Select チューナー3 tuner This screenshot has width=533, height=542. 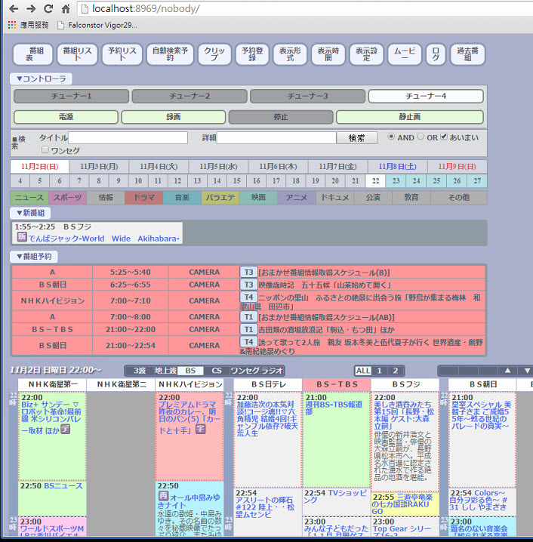(307, 96)
